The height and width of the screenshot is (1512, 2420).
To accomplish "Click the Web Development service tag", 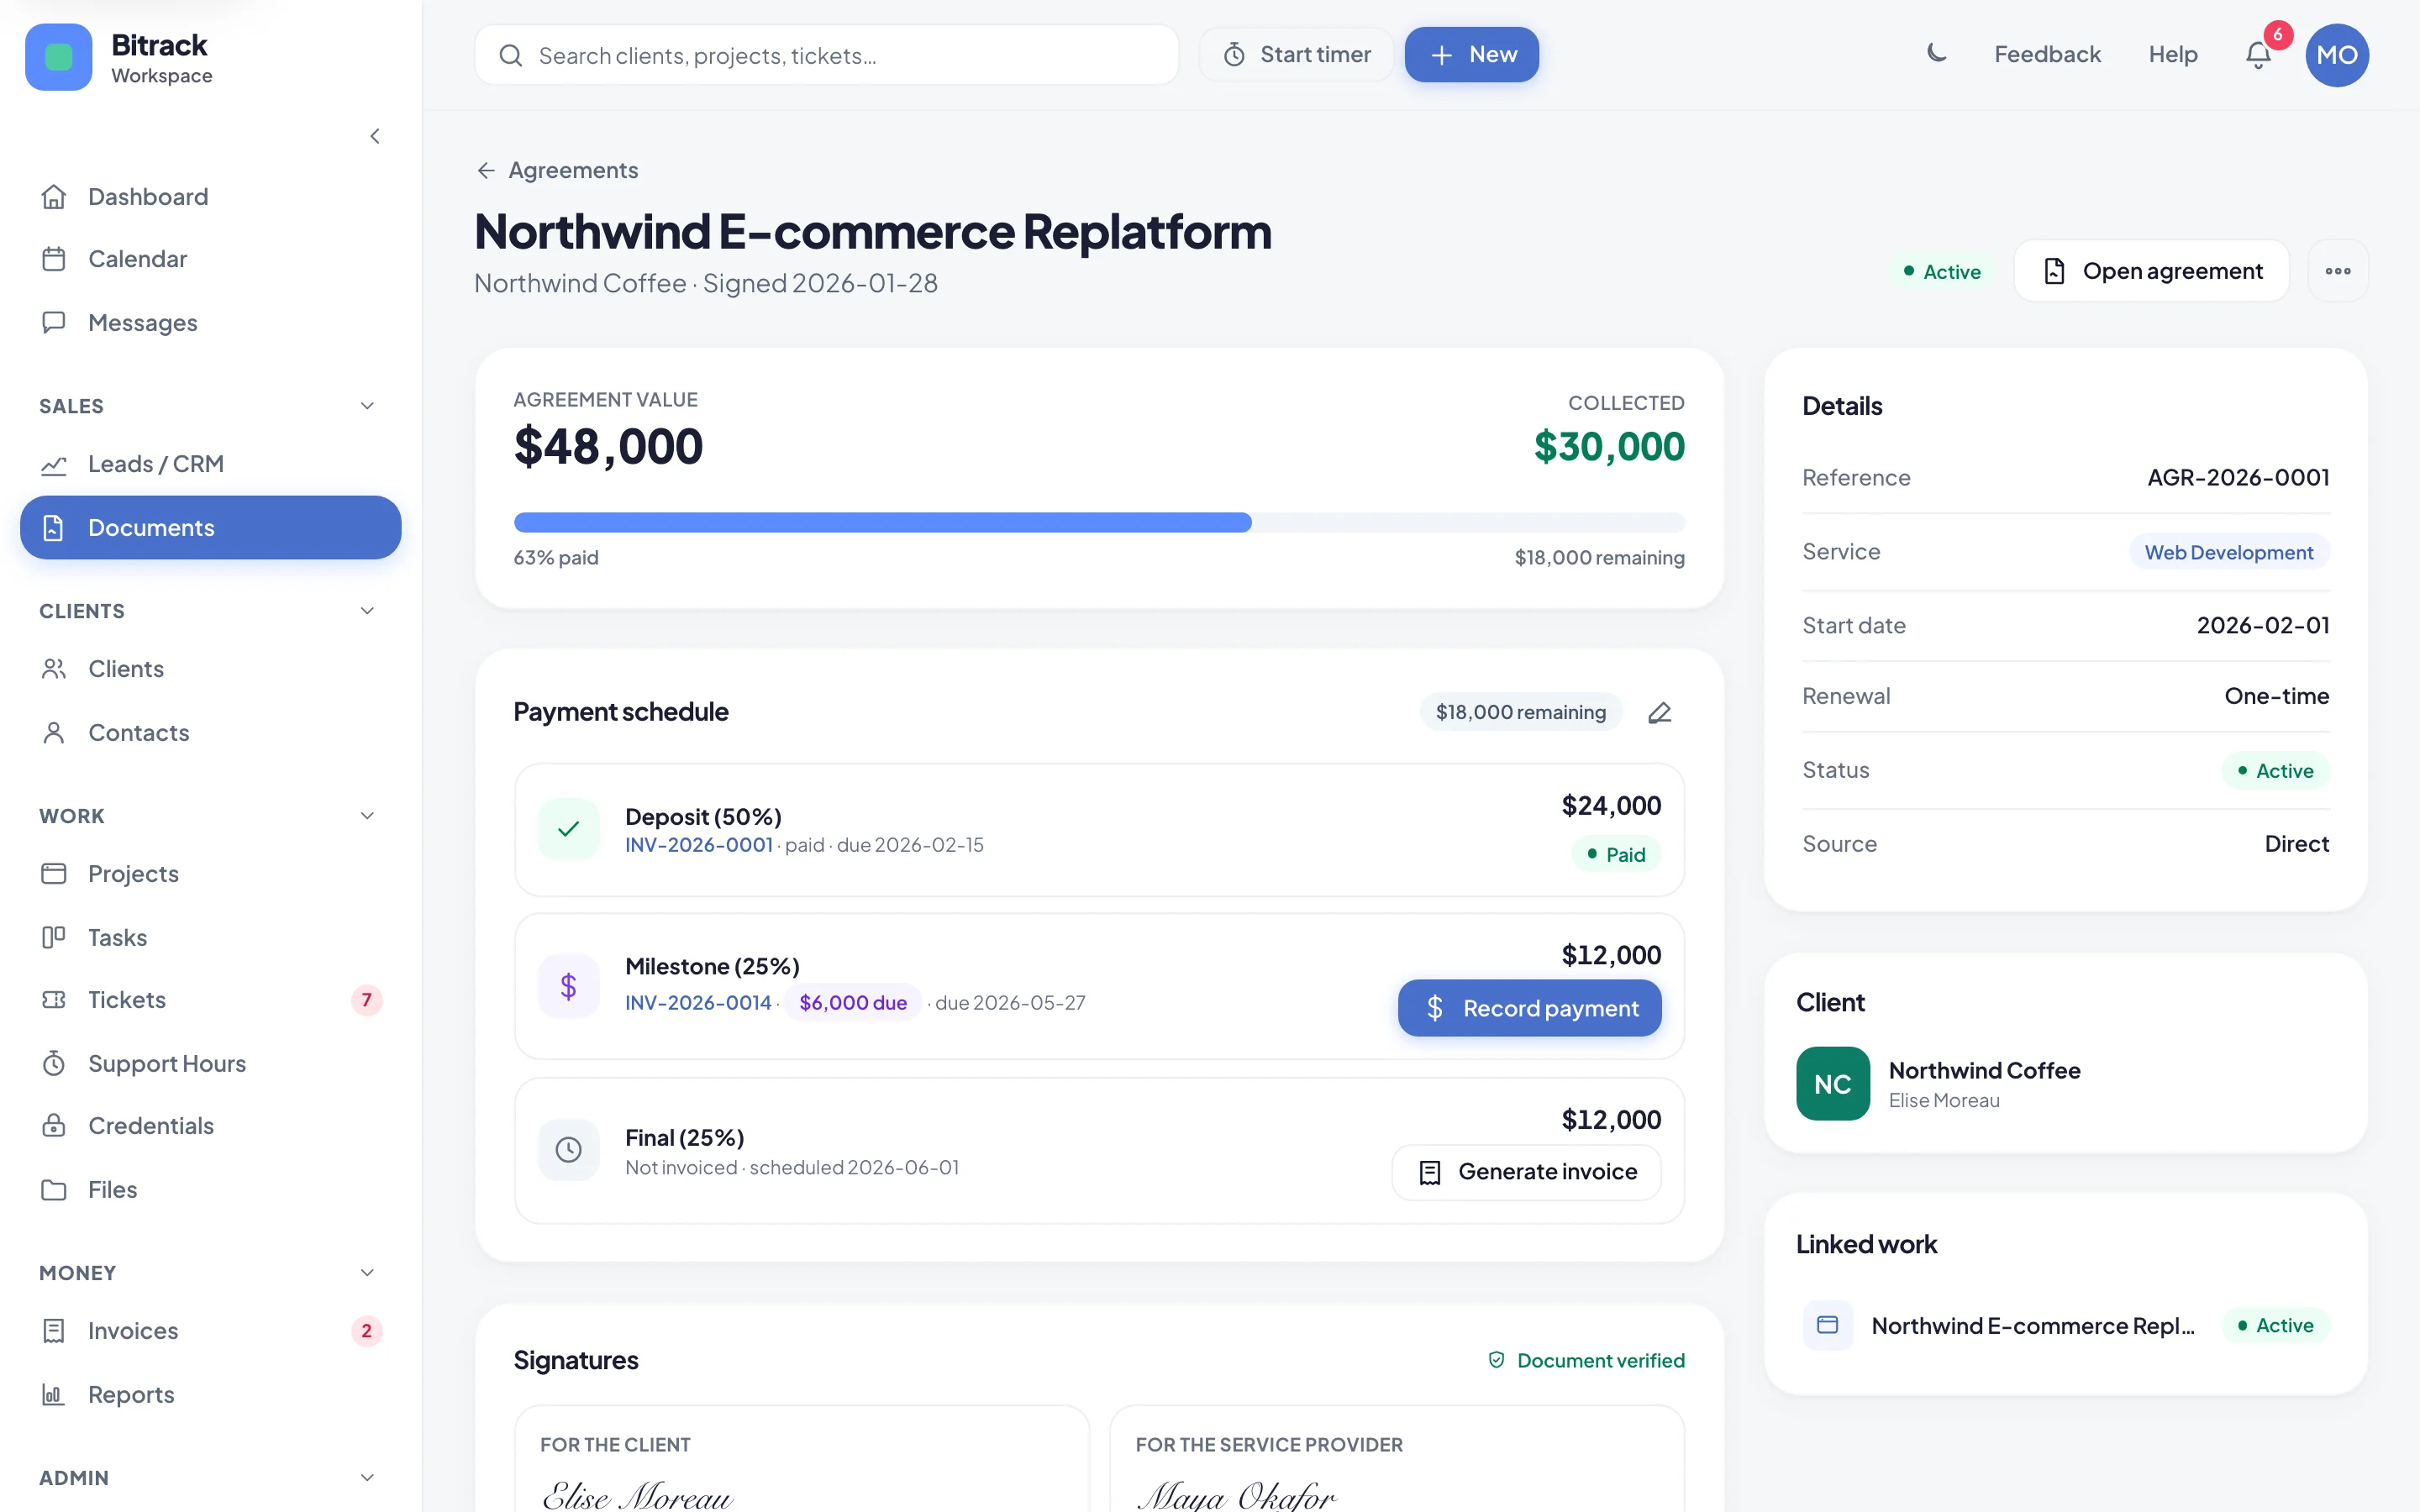I will pos(2228,552).
